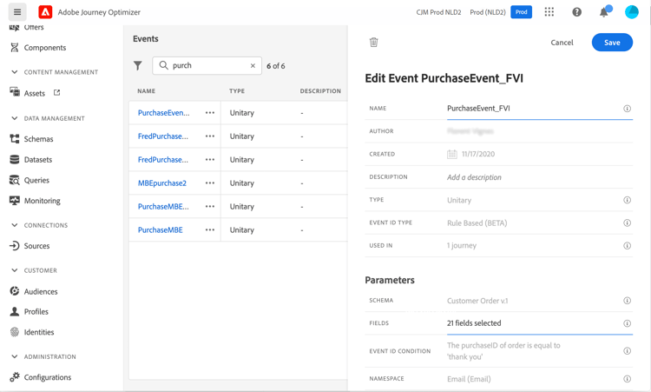
Task: Open the PurchaseMBE event link
Action: (x=161, y=230)
